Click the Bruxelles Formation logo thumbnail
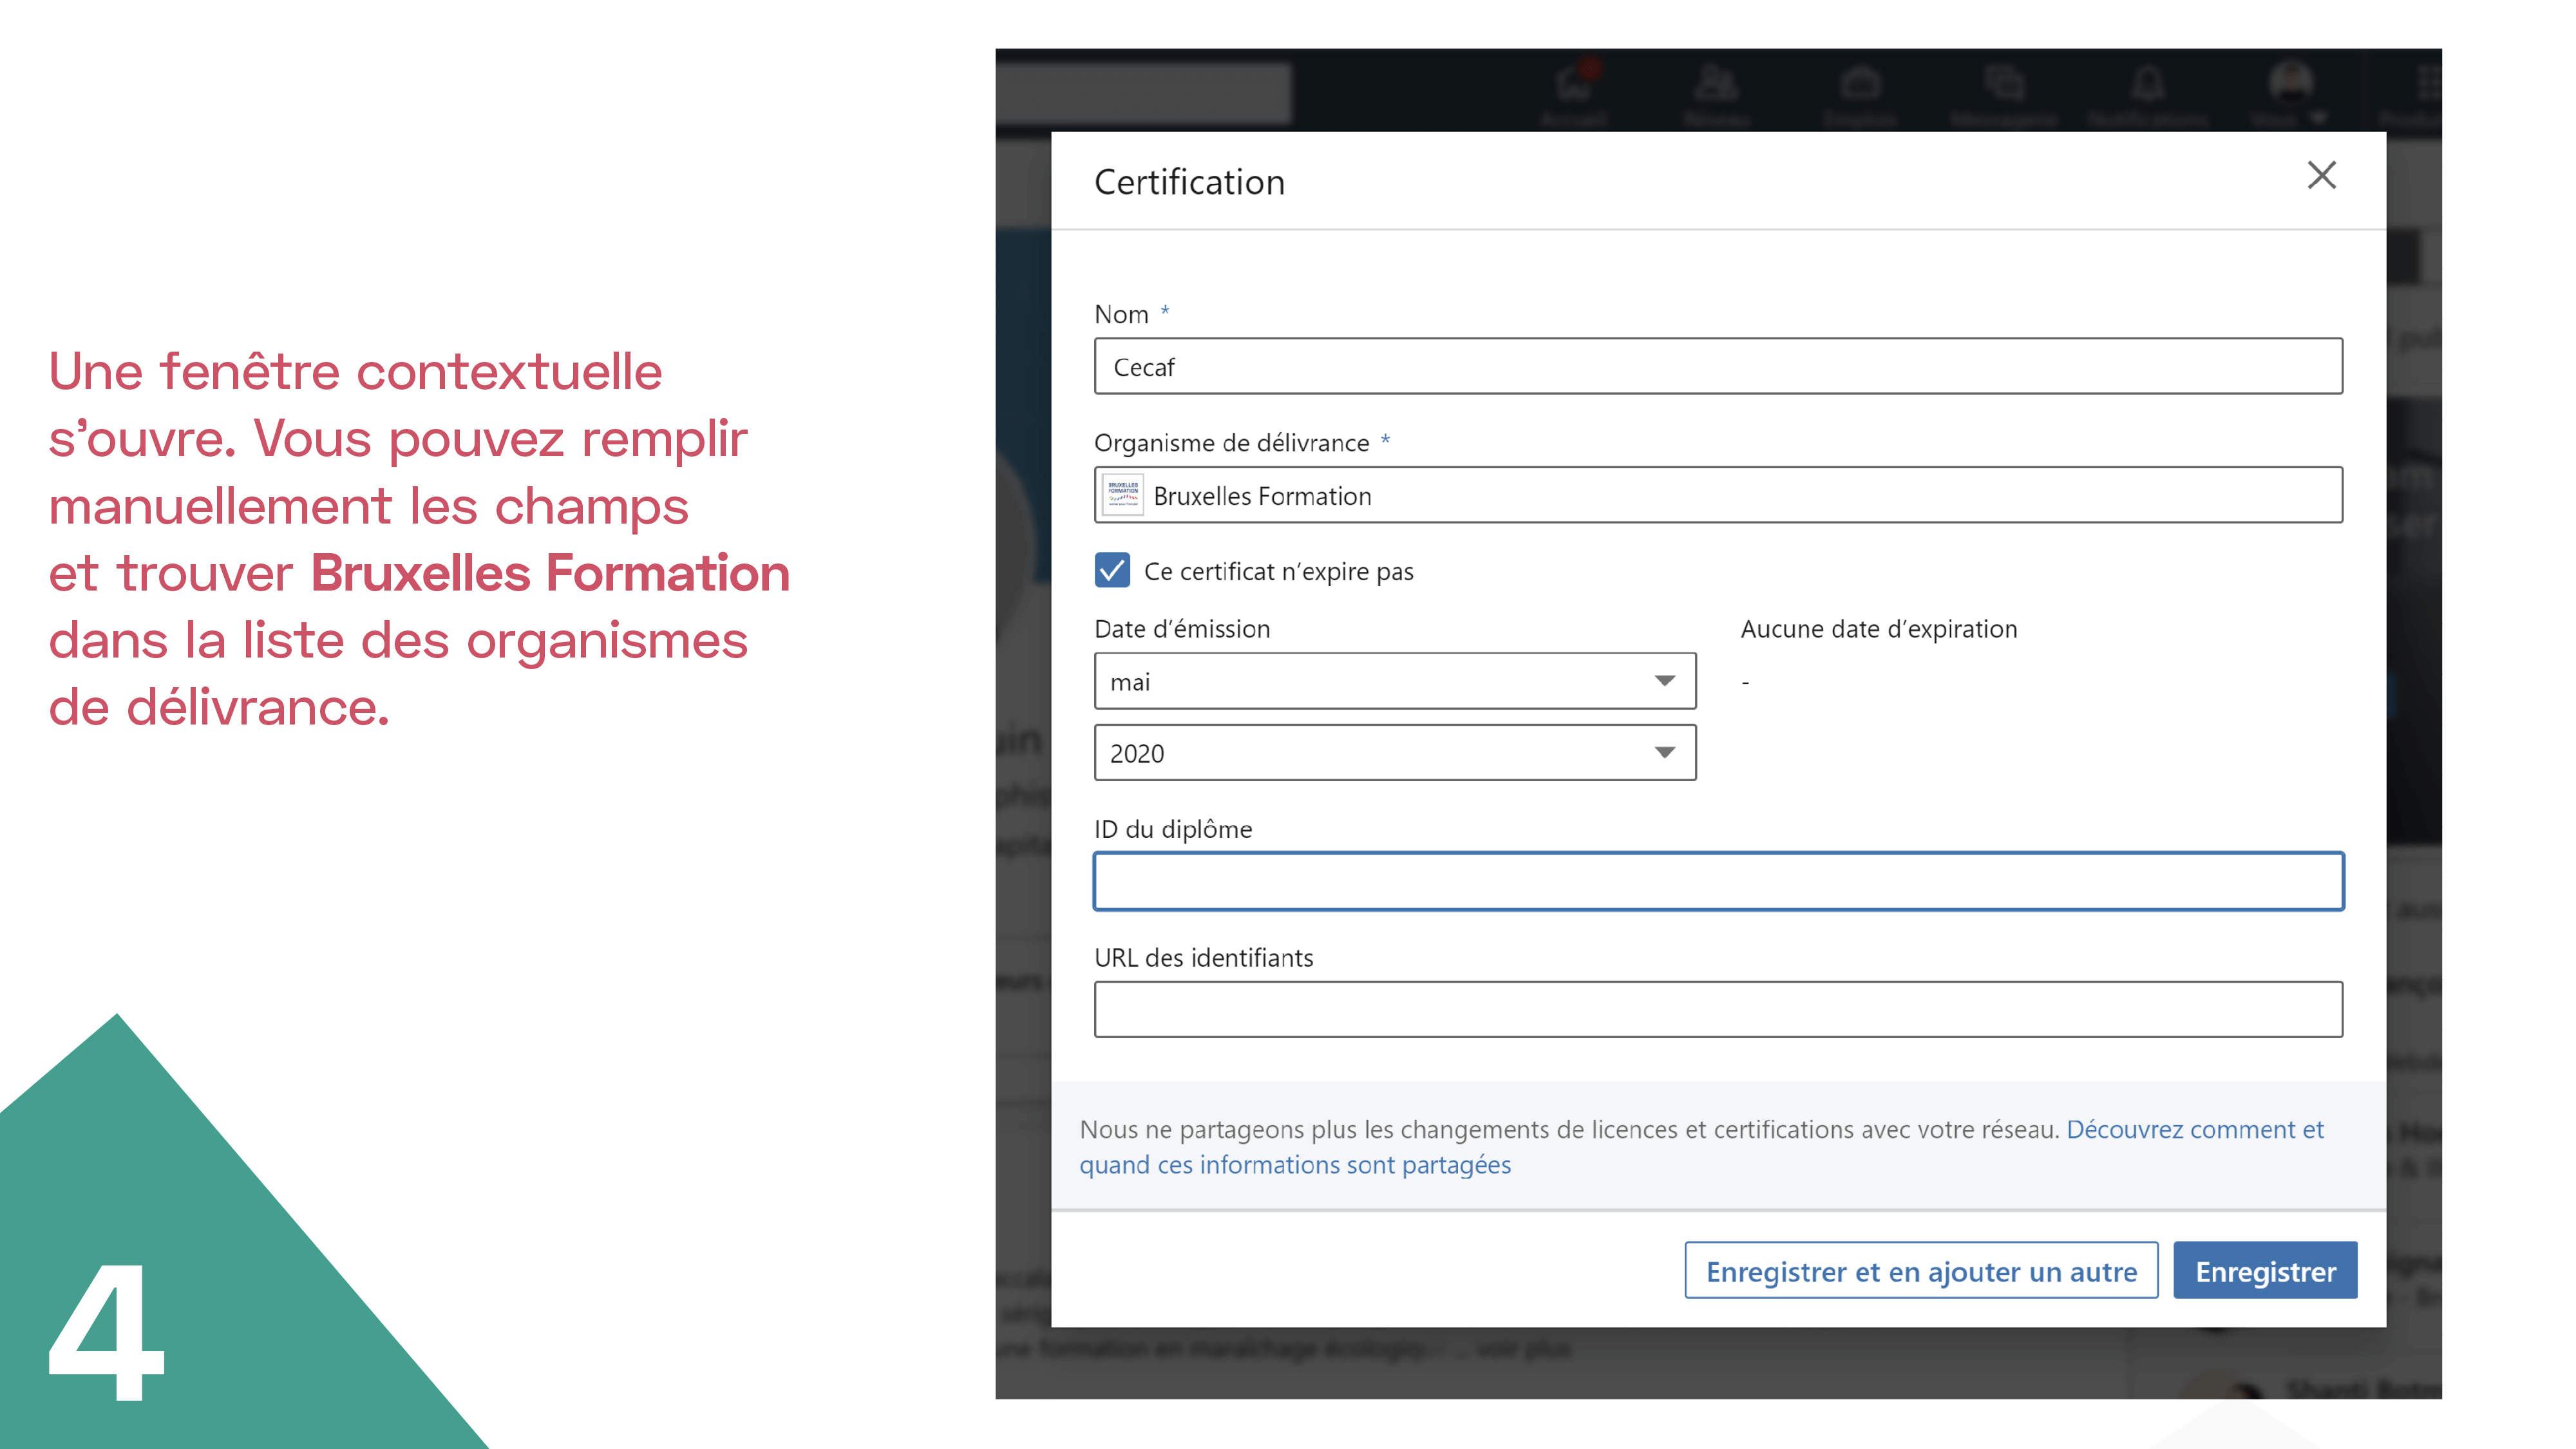The width and height of the screenshot is (2576, 1449). click(1122, 495)
